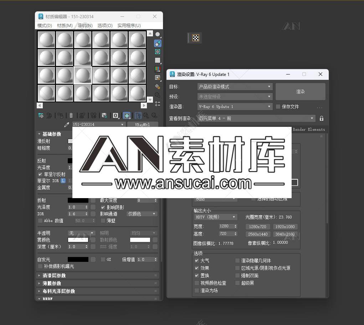Click the Put to Library disk icon
This screenshot has height=325, width=364.
(104, 115)
